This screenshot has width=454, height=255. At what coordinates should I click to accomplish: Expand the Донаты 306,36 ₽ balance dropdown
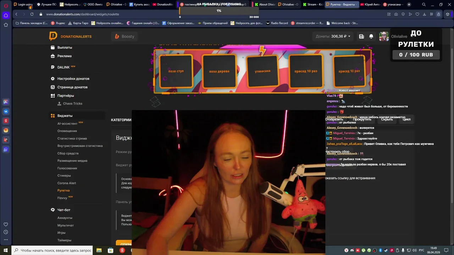(x=333, y=36)
